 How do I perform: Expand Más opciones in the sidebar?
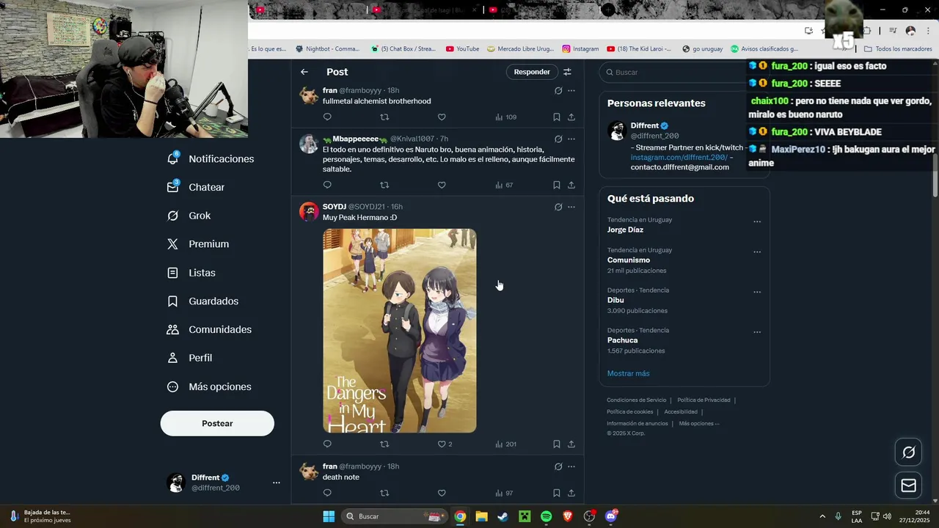209,386
